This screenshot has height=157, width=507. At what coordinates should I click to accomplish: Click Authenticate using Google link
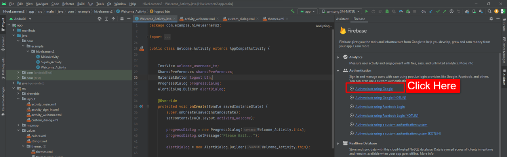click(x=374, y=89)
